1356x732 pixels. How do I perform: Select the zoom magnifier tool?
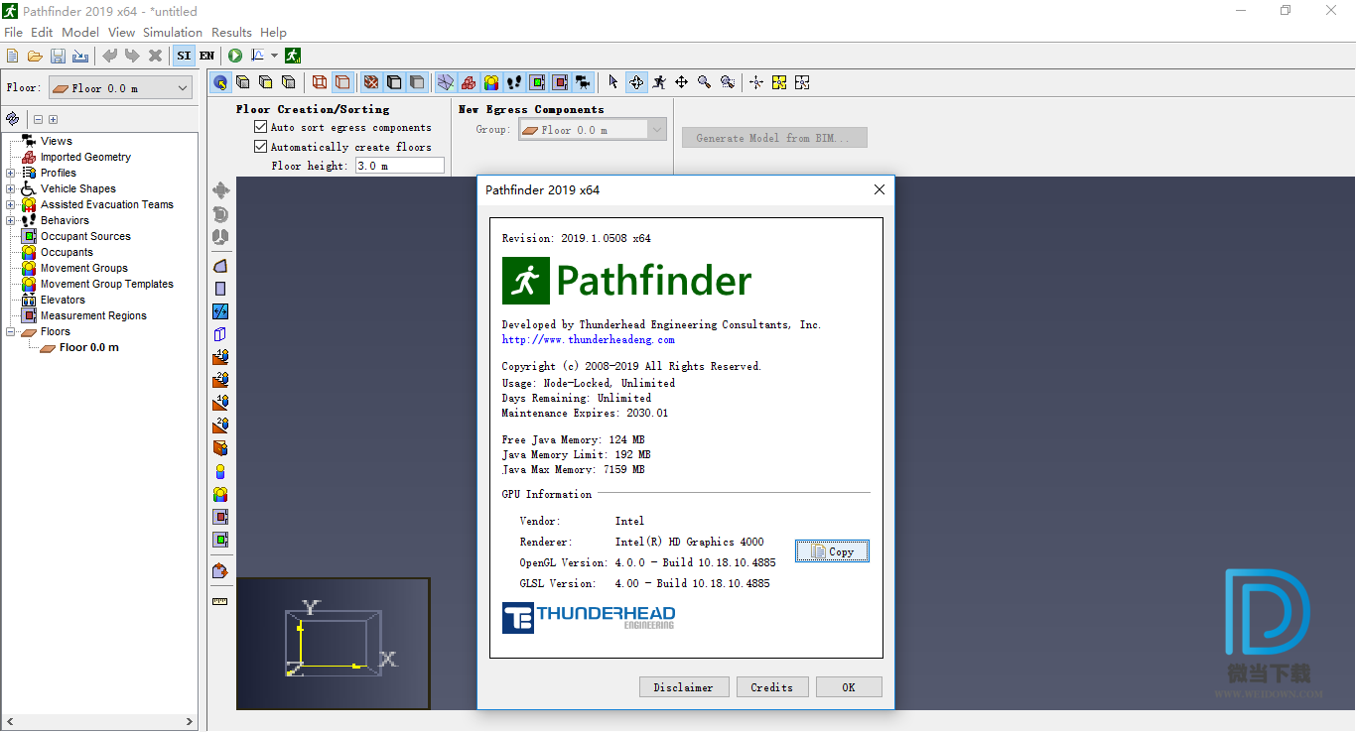[x=704, y=82]
